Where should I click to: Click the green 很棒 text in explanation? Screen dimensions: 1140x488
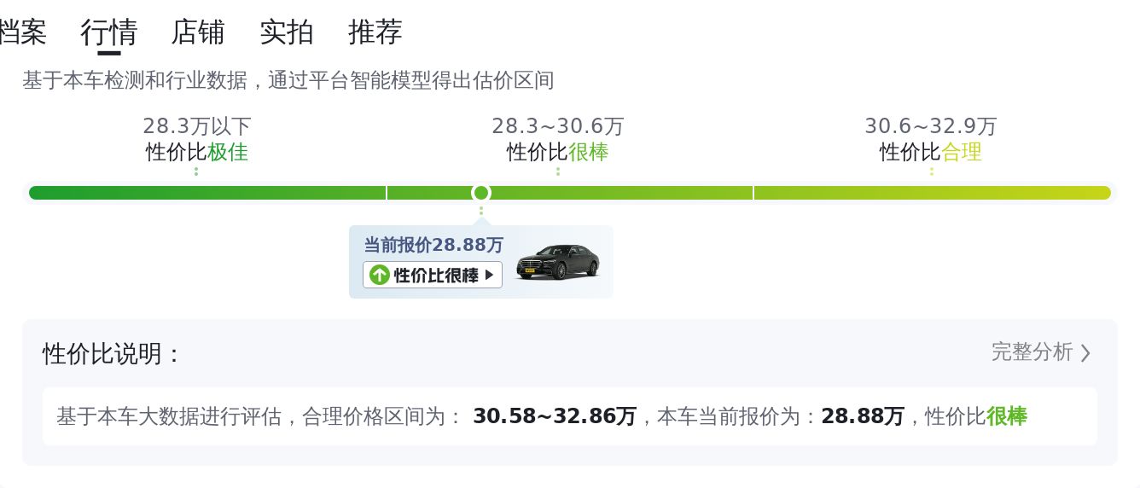pyautogui.click(x=1007, y=416)
